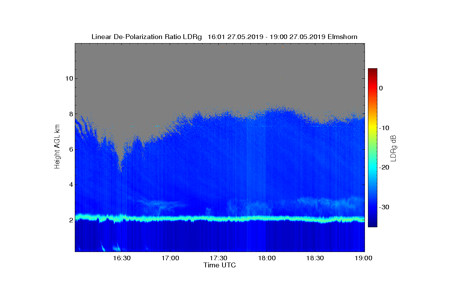Click the colorbar value 0
The image size is (451, 300).
[x=381, y=88]
